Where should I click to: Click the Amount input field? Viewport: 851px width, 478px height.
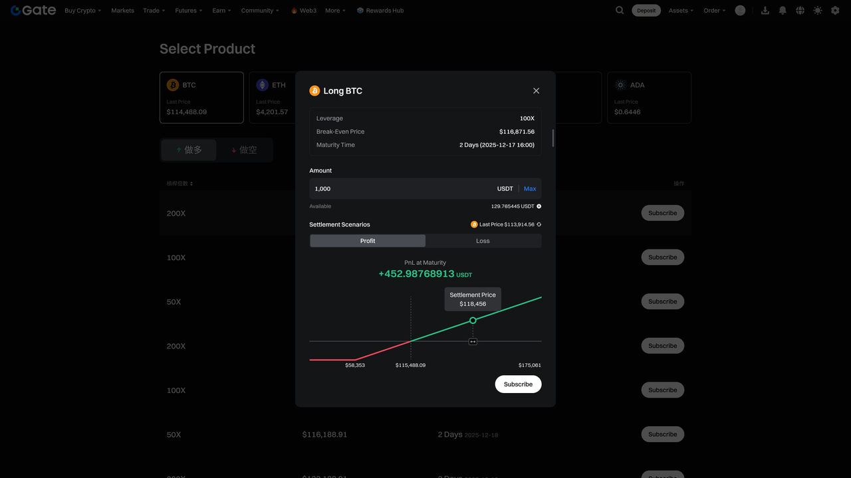click(x=399, y=189)
